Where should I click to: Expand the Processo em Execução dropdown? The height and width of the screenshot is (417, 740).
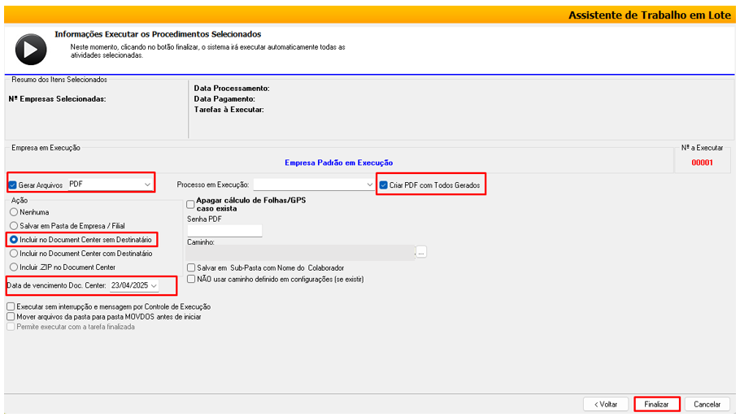point(368,185)
